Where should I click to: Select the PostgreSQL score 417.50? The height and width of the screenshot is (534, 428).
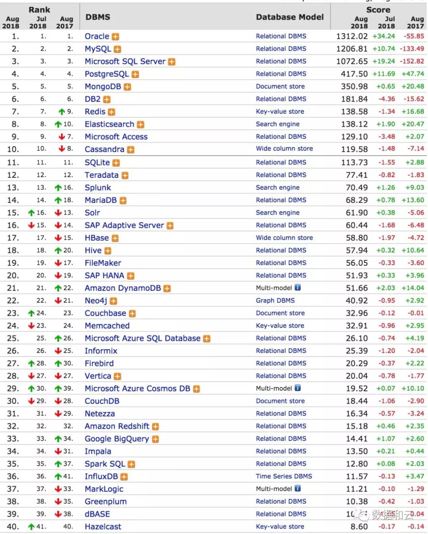354,74
